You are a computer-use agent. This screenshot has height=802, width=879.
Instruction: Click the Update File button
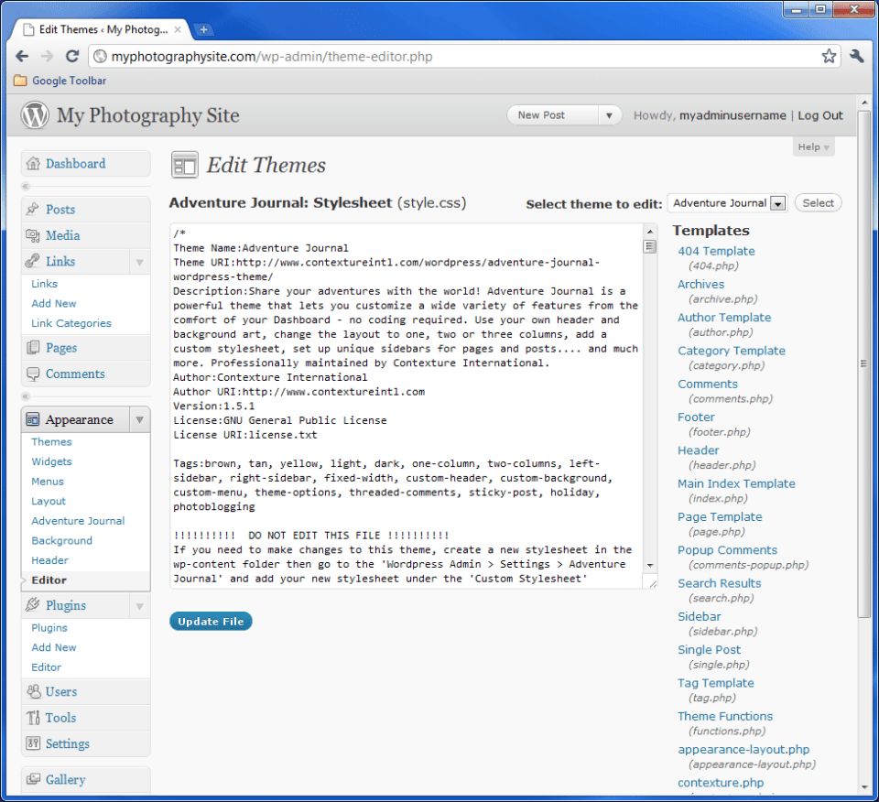[x=211, y=621]
